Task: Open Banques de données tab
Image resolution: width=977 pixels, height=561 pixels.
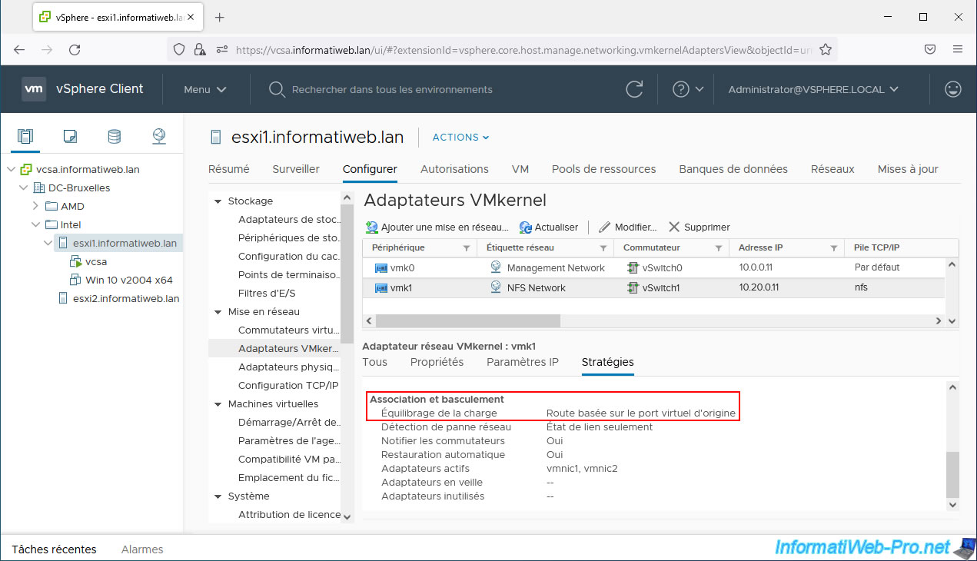Action: (x=733, y=169)
